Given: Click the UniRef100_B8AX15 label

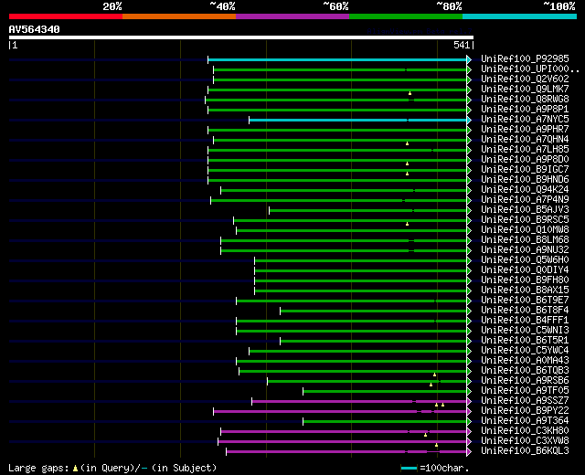Looking at the screenshot, I should pos(525,290).
